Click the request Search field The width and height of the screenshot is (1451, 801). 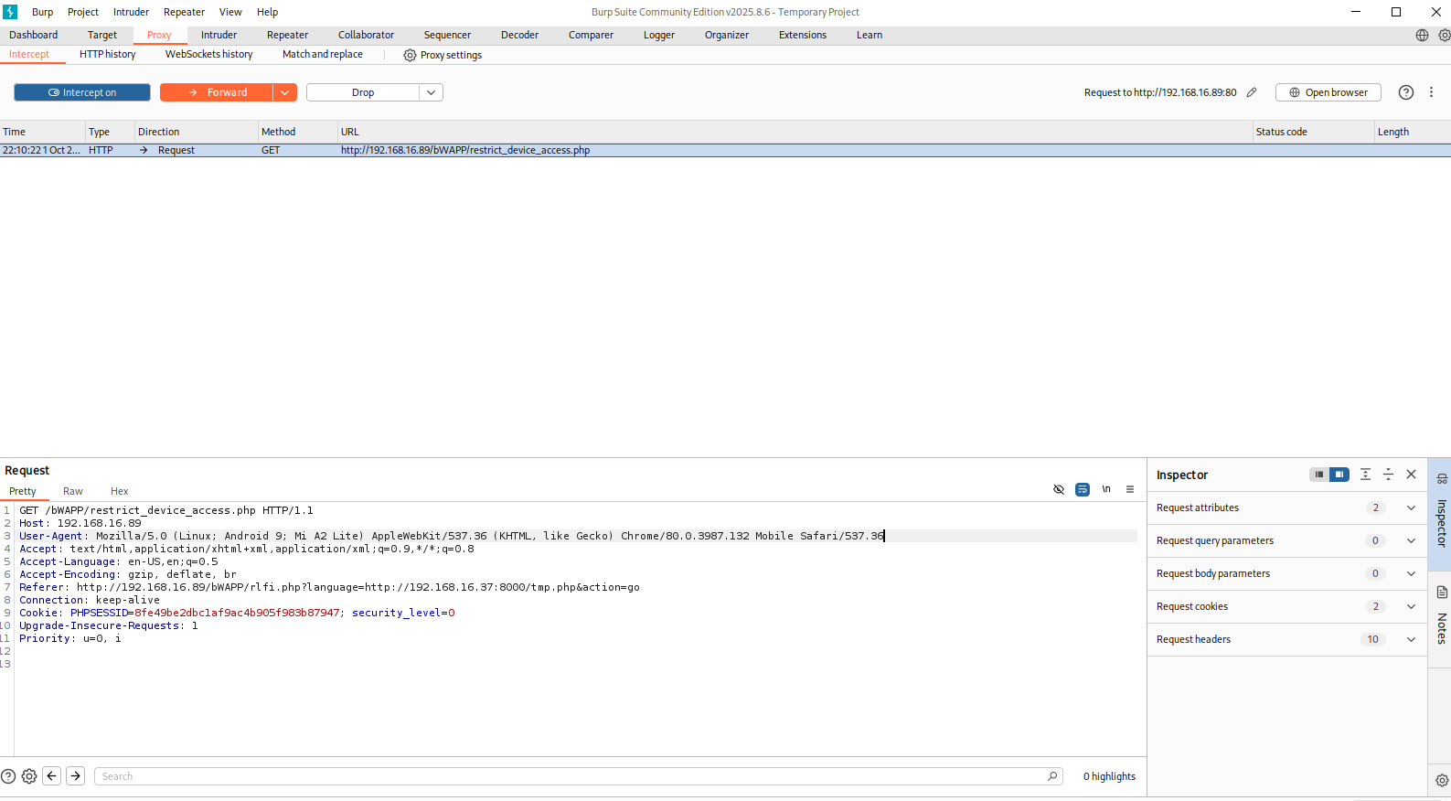pos(578,776)
